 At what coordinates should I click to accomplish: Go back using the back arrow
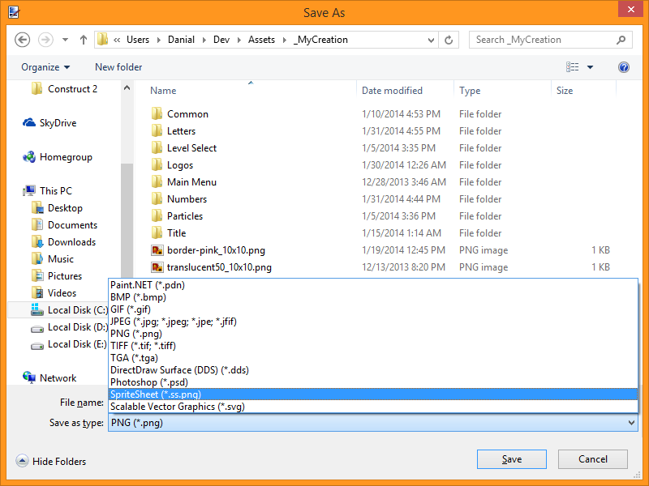[x=23, y=40]
